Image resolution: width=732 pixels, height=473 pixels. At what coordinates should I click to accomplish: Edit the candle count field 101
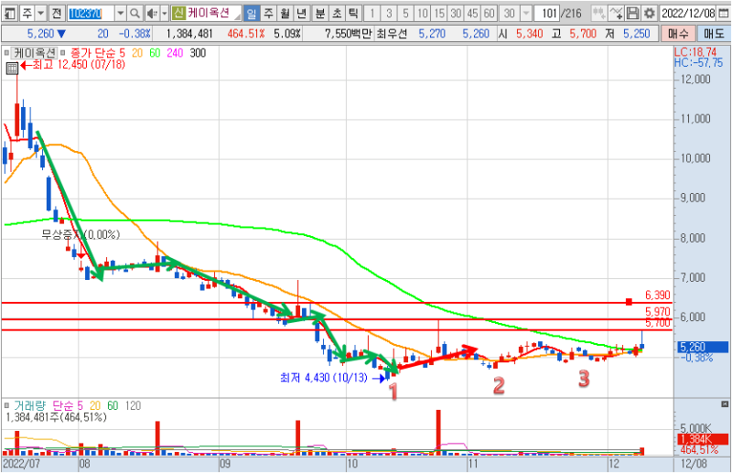pos(546,13)
